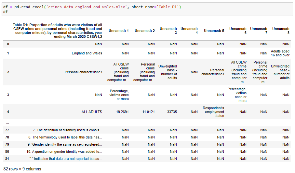Click the row index label 81
This screenshot has width=295, height=173.
(7, 159)
